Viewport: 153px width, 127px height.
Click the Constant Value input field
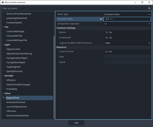click(x=127, y=19)
